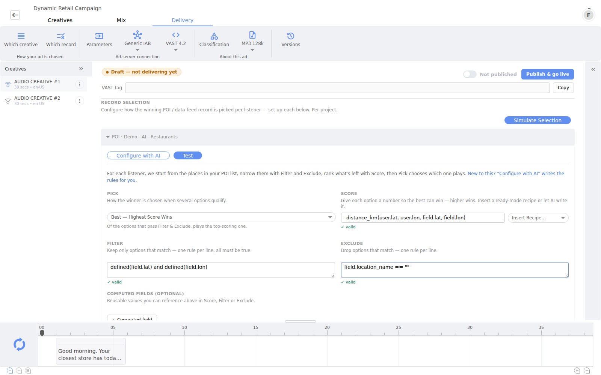Click the blue refresh loop icon
601x375 pixels.
[x=19, y=344]
